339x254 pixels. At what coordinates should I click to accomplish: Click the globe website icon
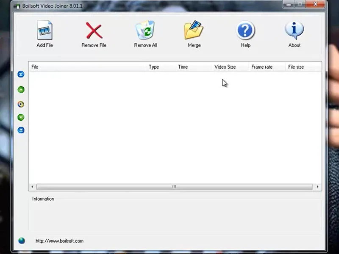pyautogui.click(x=22, y=240)
